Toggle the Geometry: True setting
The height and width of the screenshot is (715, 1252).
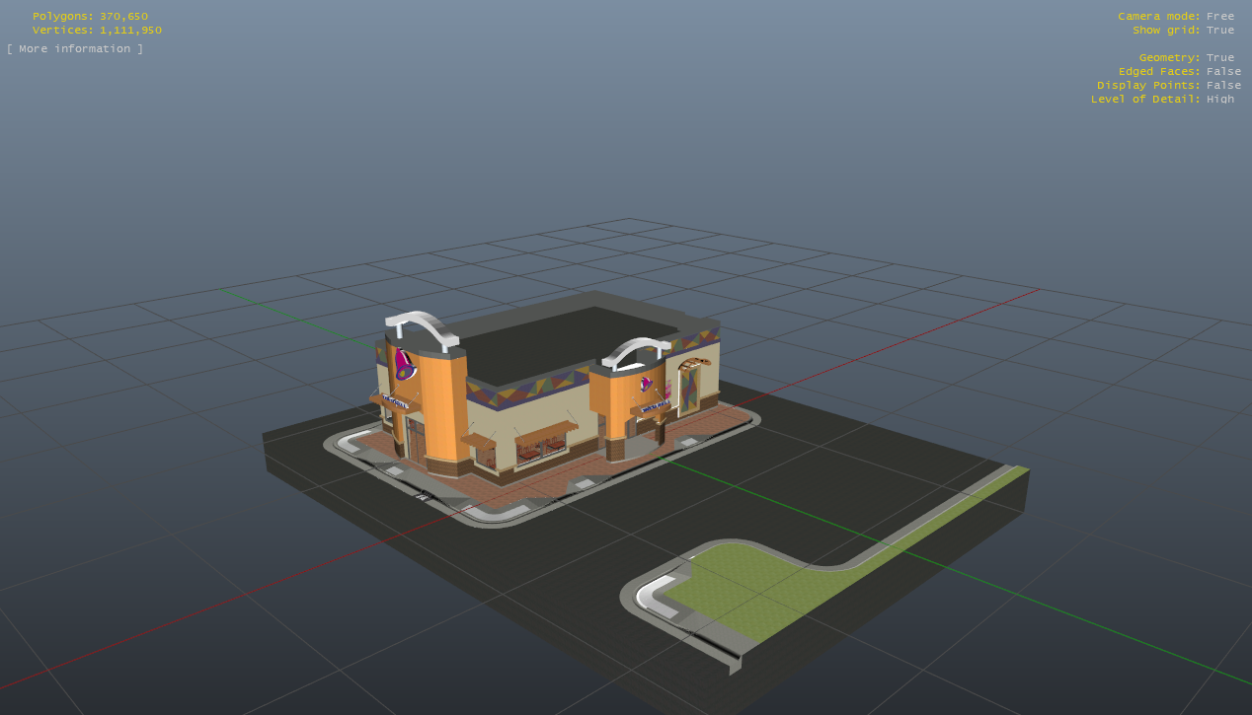(1186, 57)
